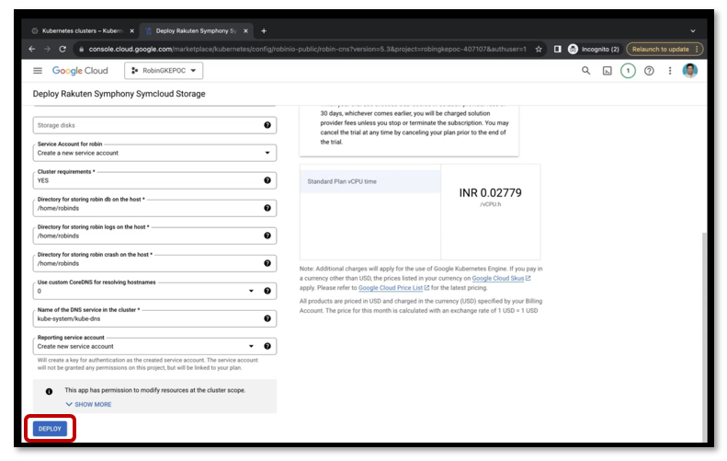Image resolution: width=727 pixels, height=461 pixels.
Task: Select the Standard Plan vCPU time row
Action: [370, 181]
